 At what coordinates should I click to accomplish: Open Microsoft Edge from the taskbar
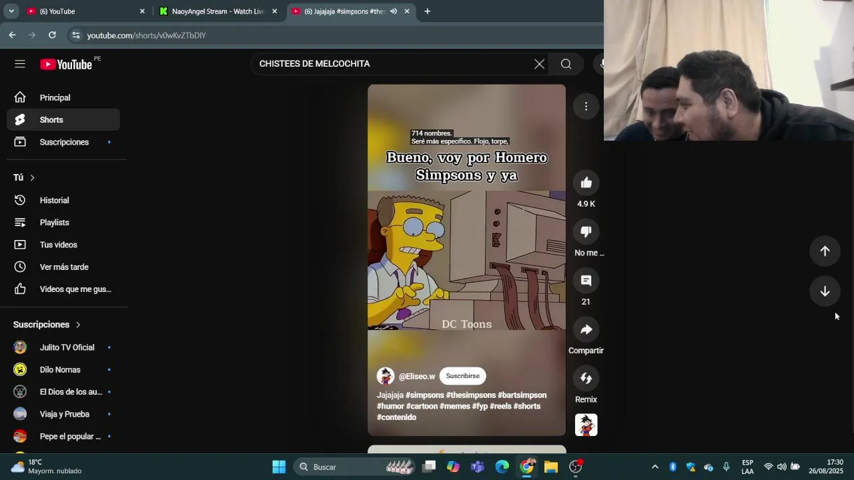coord(502,467)
